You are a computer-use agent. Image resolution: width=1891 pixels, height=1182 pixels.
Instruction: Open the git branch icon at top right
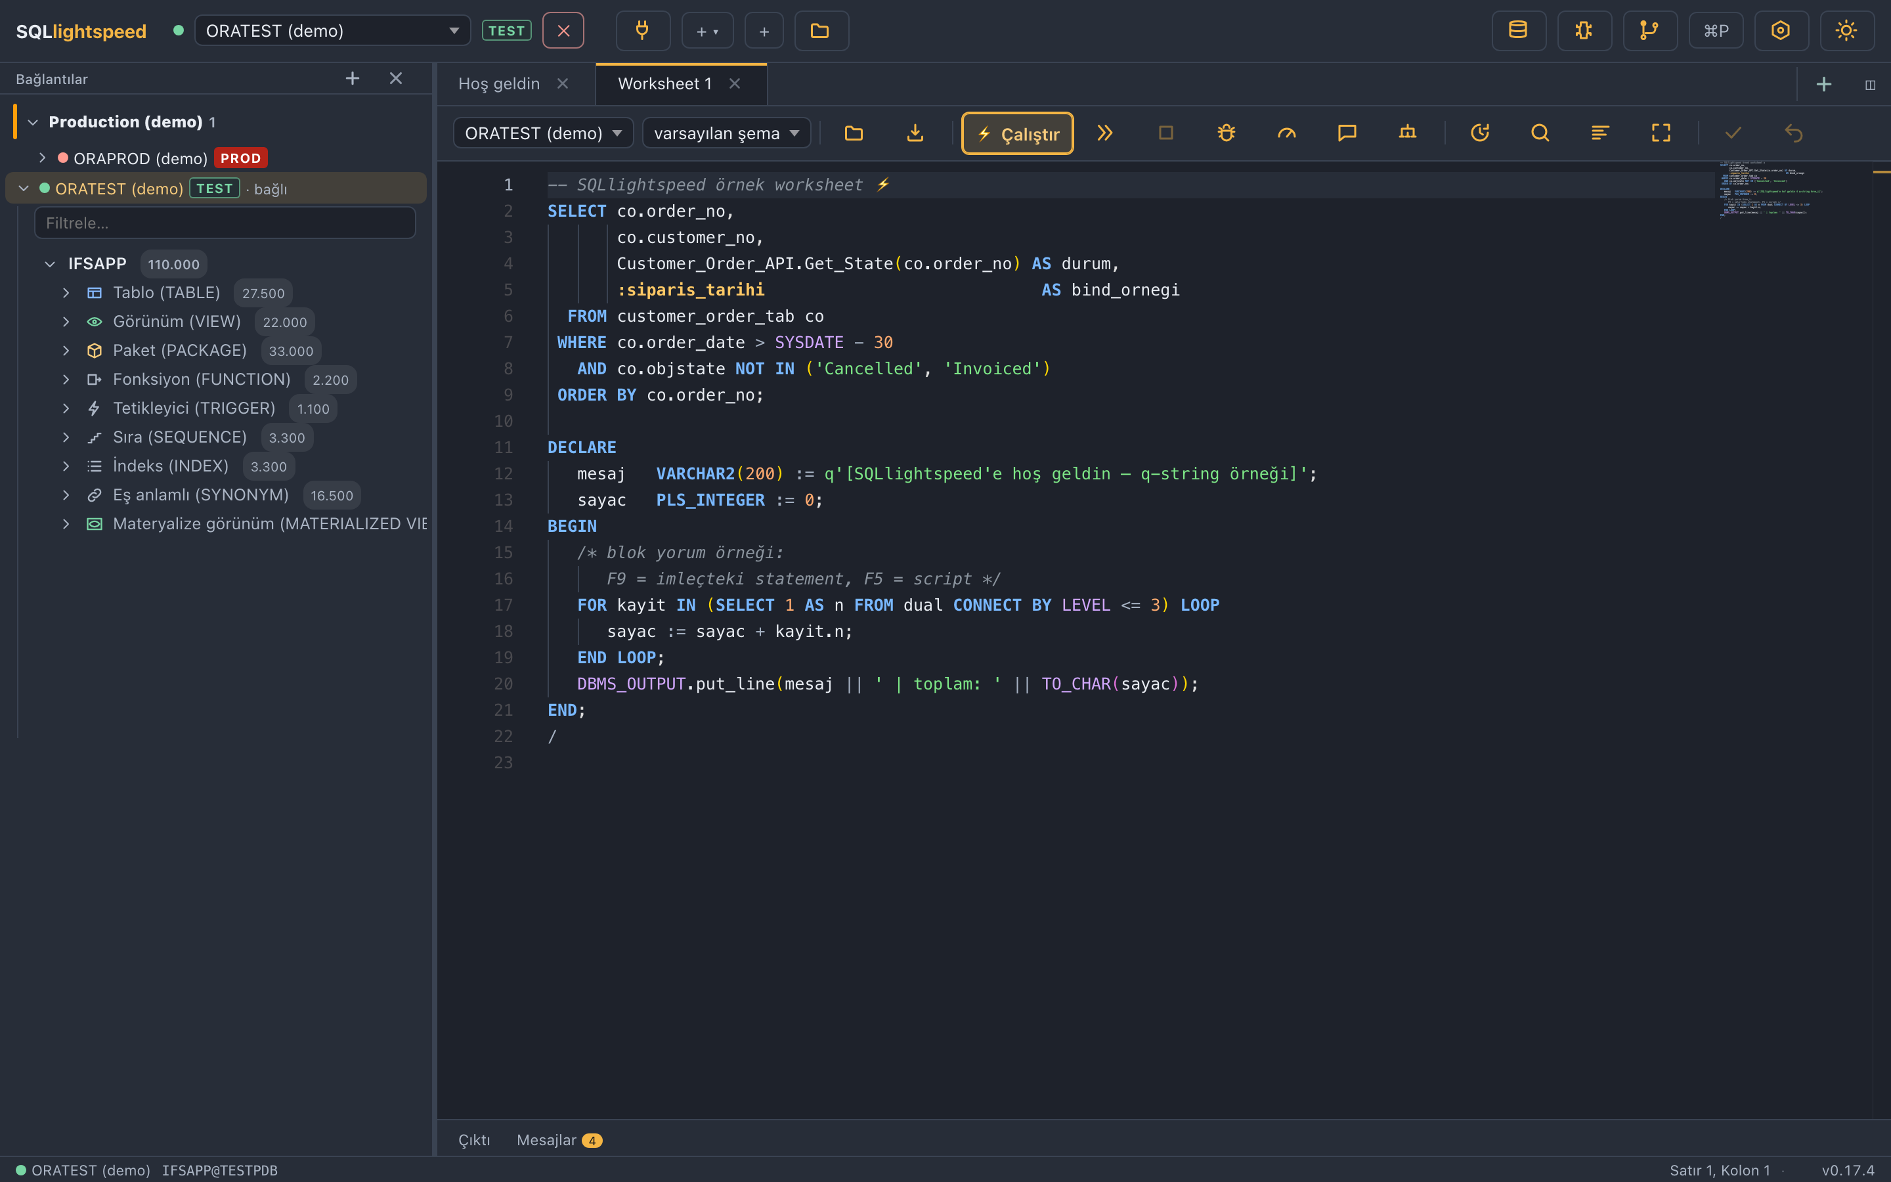(x=1649, y=30)
